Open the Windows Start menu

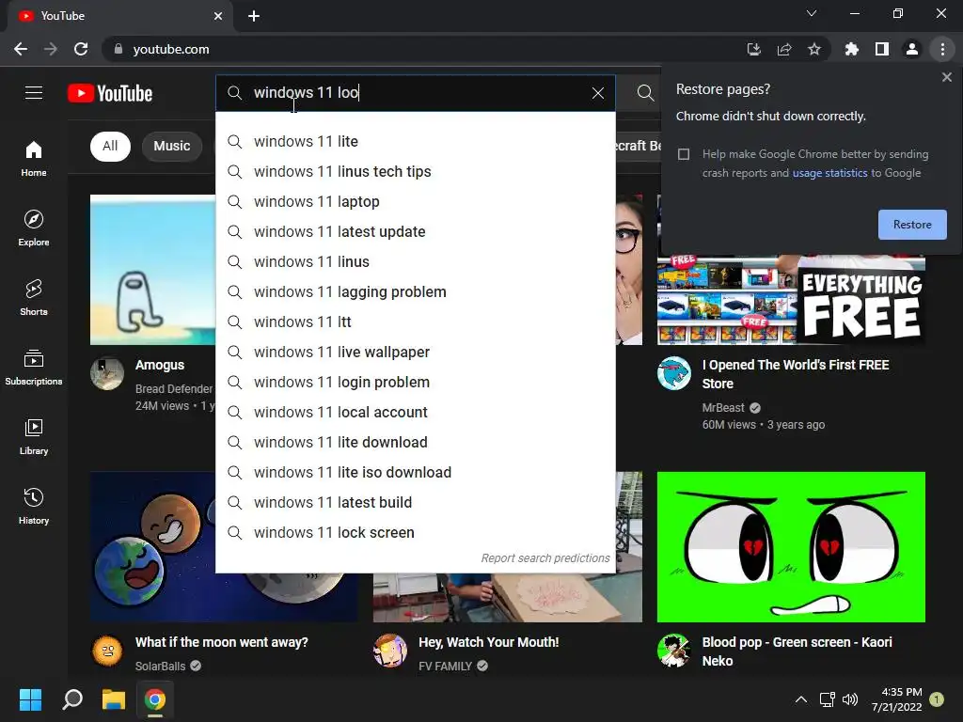point(30,699)
